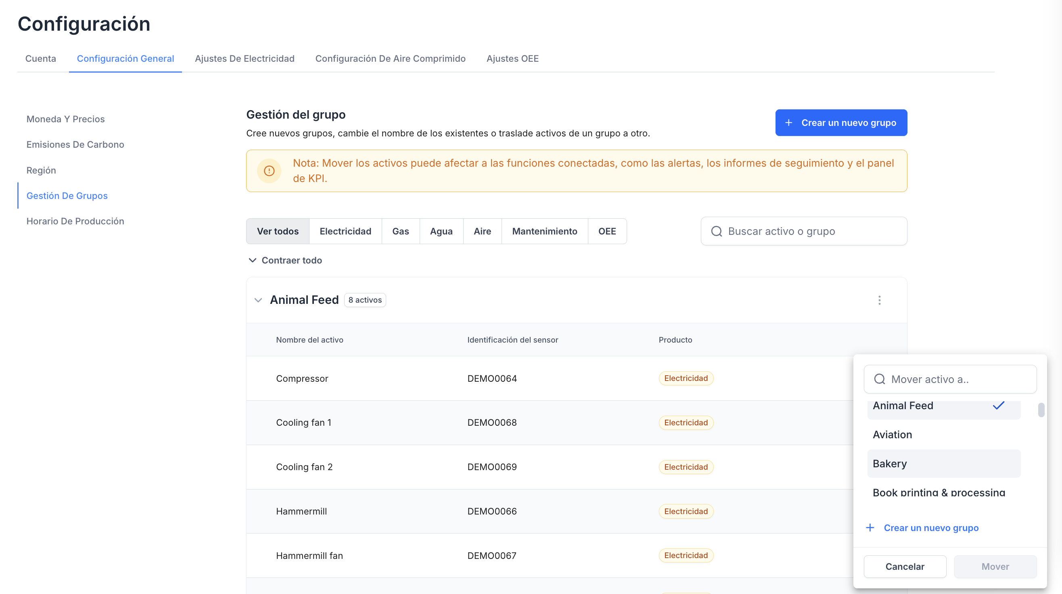1062x594 pixels.
Task: Click Cancelar in the move popup
Action: click(x=905, y=567)
